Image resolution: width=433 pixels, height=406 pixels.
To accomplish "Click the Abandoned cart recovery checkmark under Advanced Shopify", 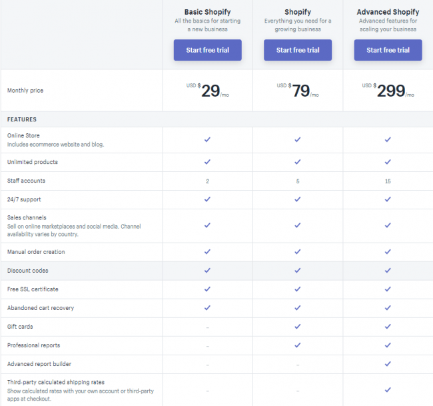I will point(388,307).
